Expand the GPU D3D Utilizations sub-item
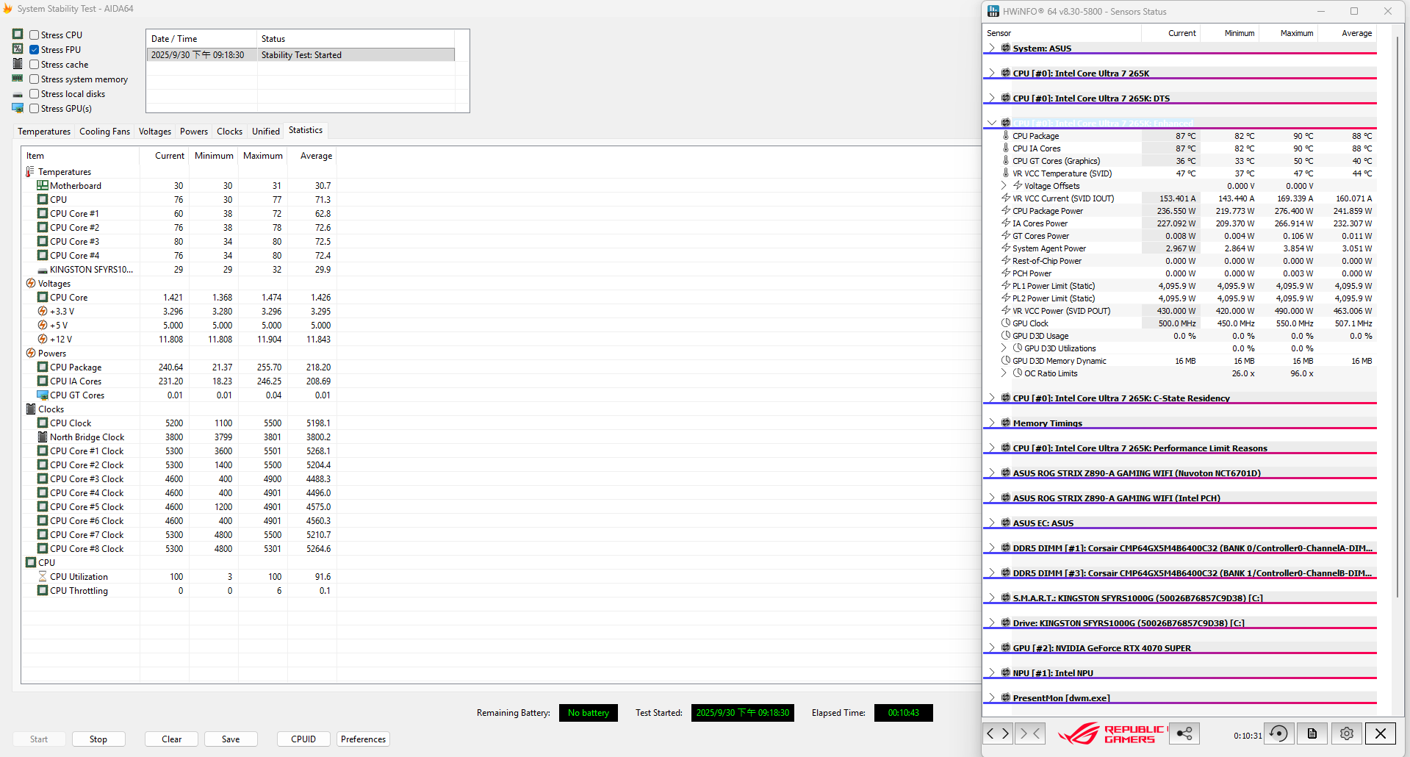The width and height of the screenshot is (1410, 757). (1004, 348)
